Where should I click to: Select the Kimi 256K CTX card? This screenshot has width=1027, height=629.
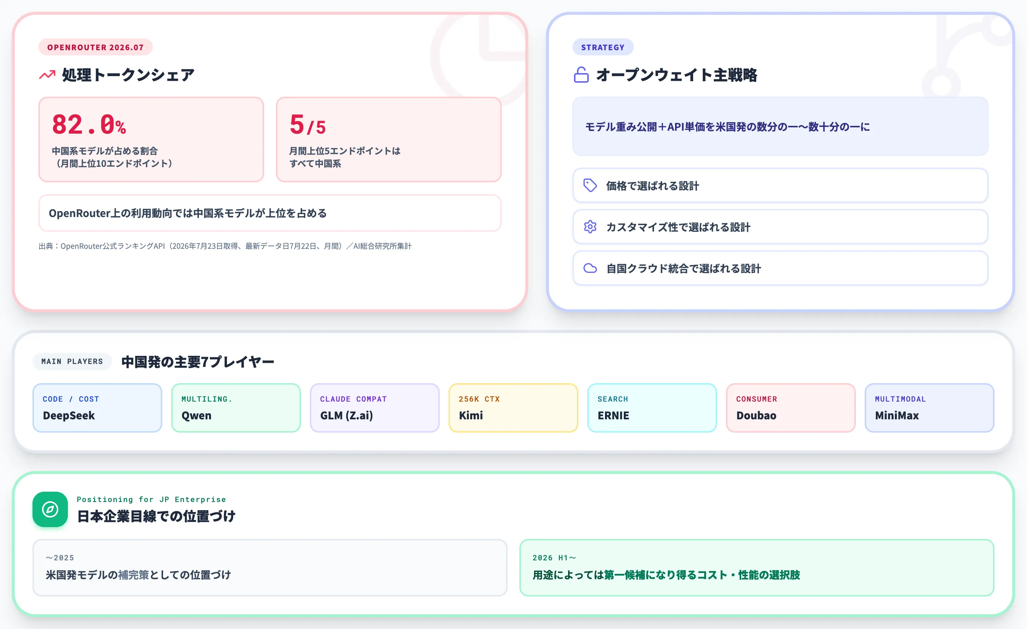[513, 408]
